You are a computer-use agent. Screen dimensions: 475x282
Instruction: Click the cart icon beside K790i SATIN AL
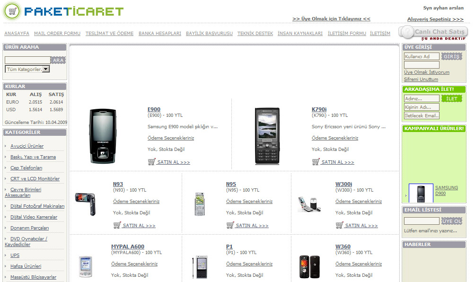316,162
